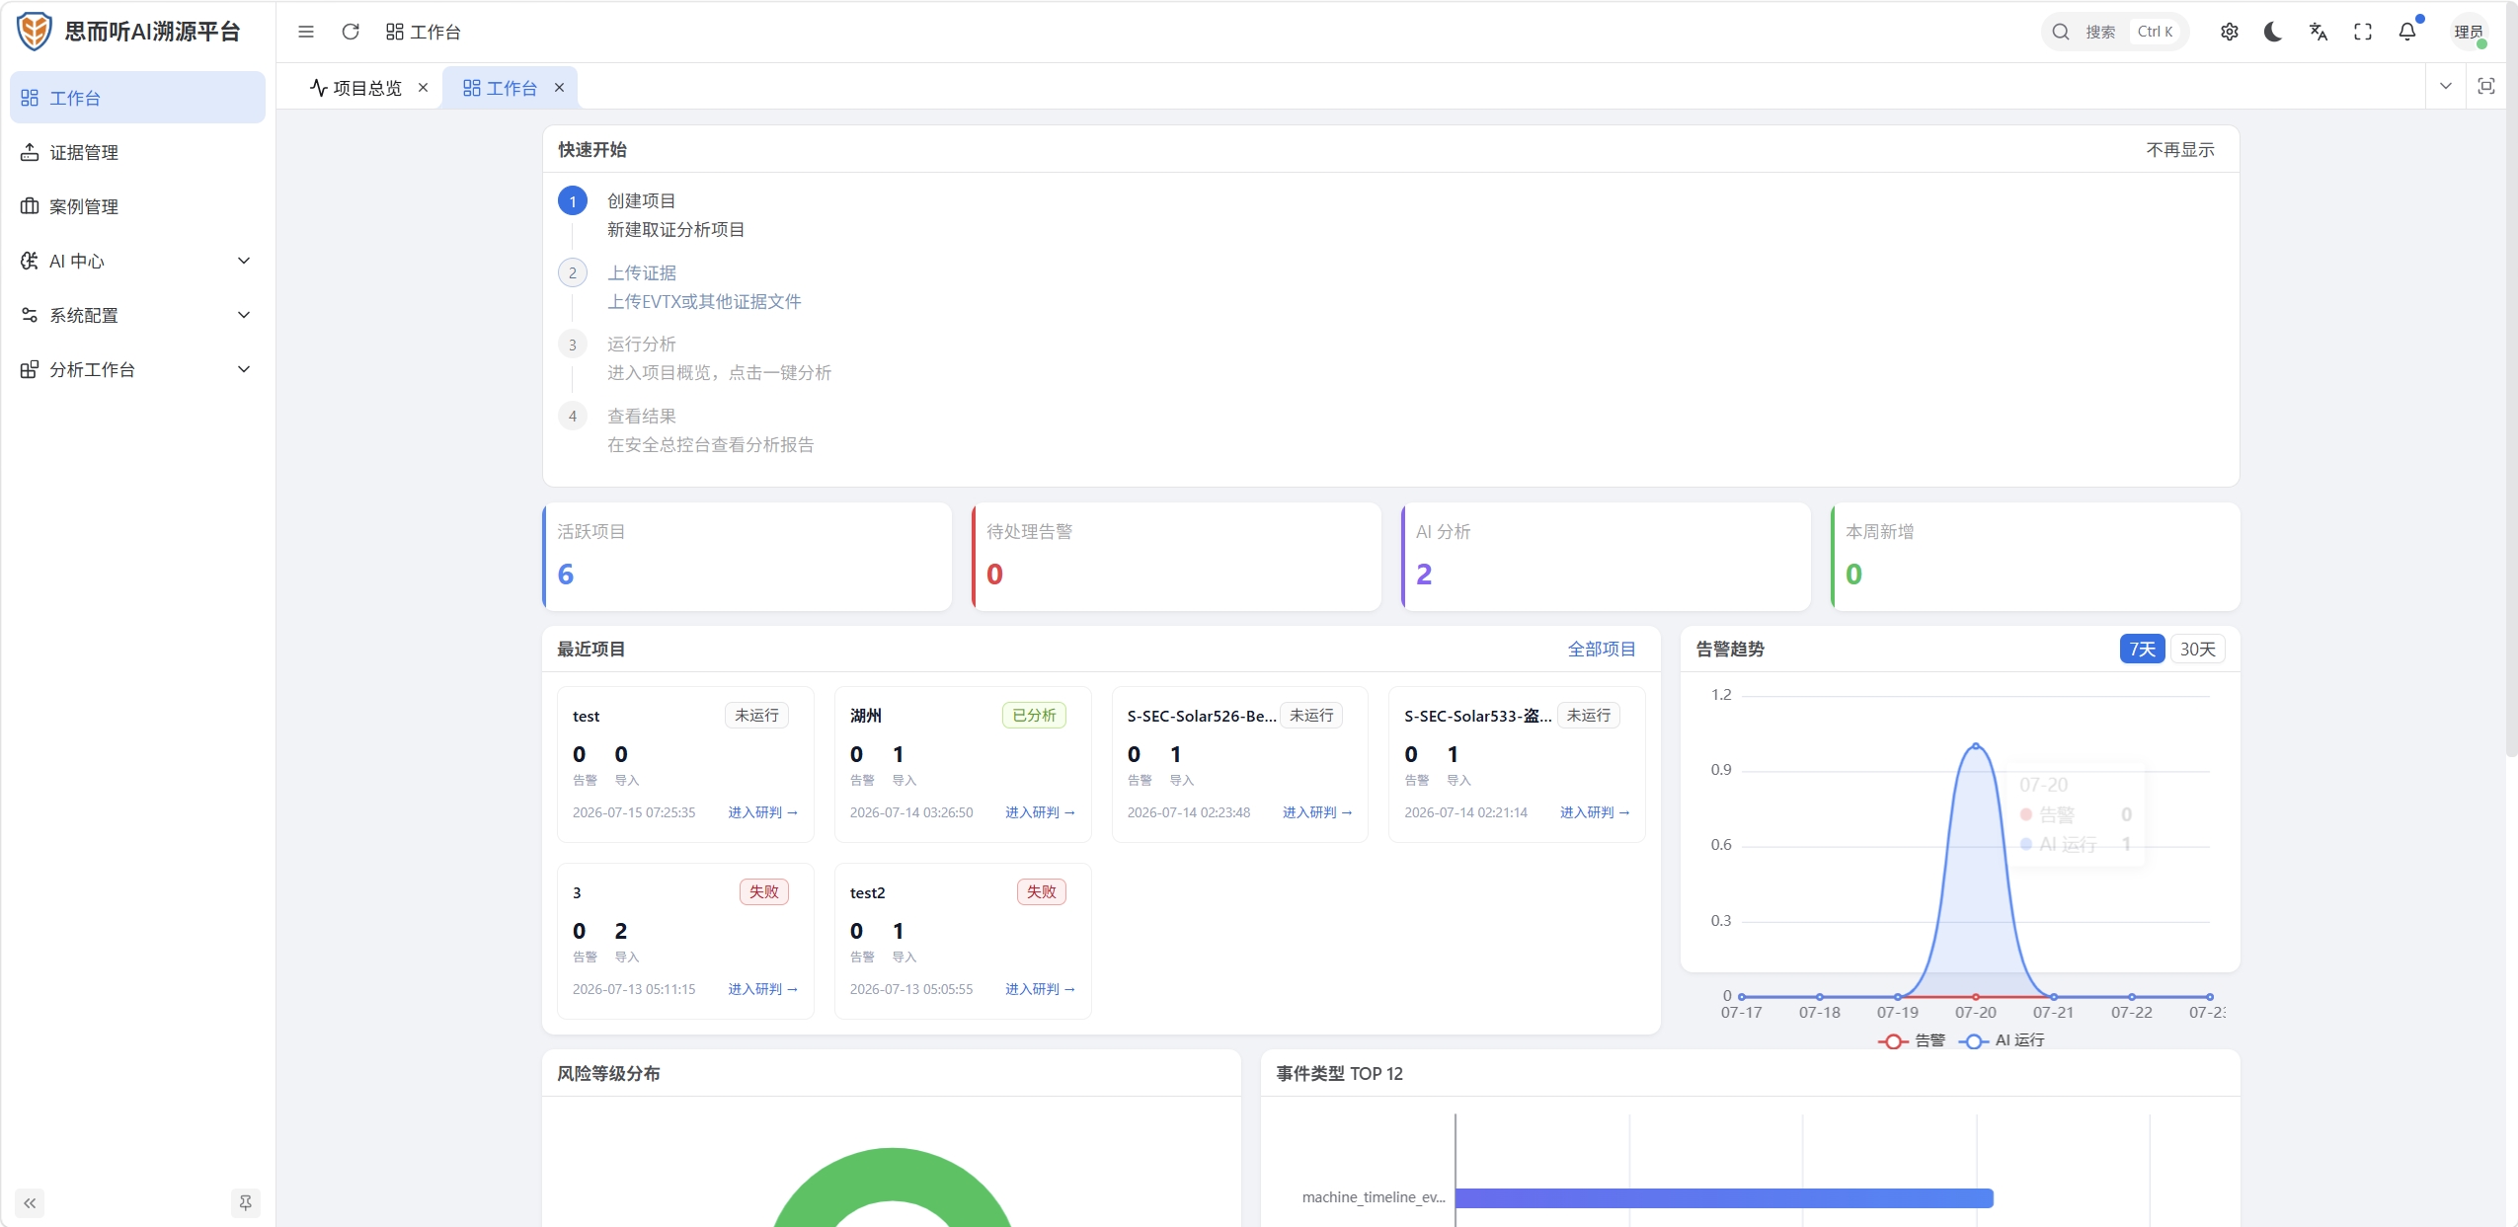Screen dimensions: 2518x1227
Task: Click the 本周新增 stat card
Action: point(2035,557)
